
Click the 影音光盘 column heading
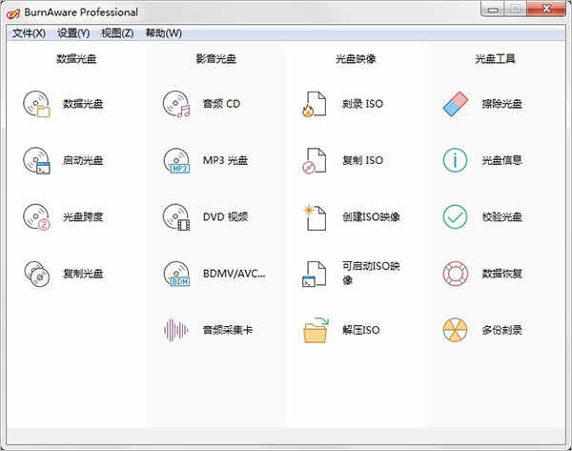coord(216,59)
